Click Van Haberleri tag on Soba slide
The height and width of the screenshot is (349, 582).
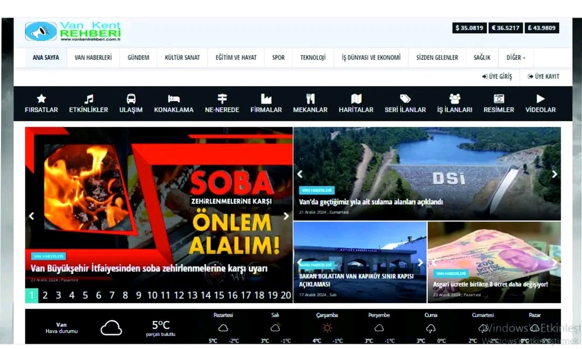click(x=48, y=256)
